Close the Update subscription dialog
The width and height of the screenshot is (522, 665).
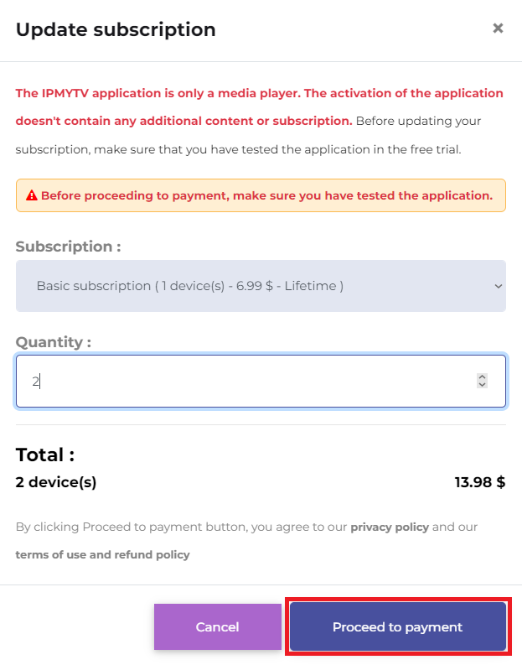pyautogui.click(x=498, y=29)
